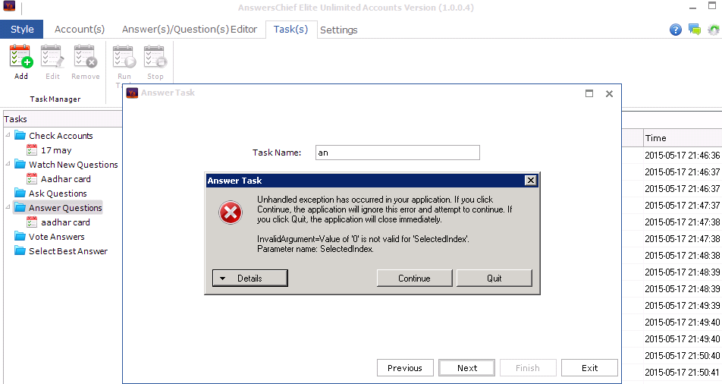Collapse the Watch New Questions node
The height and width of the screenshot is (384, 722).
click(8, 164)
